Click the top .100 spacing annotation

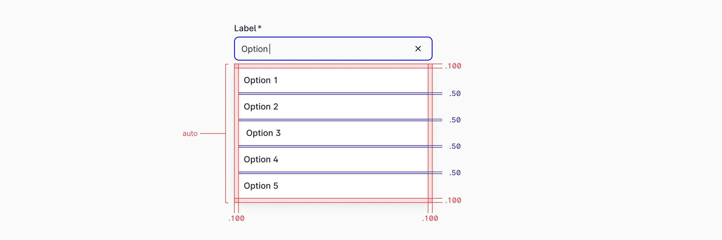click(453, 66)
